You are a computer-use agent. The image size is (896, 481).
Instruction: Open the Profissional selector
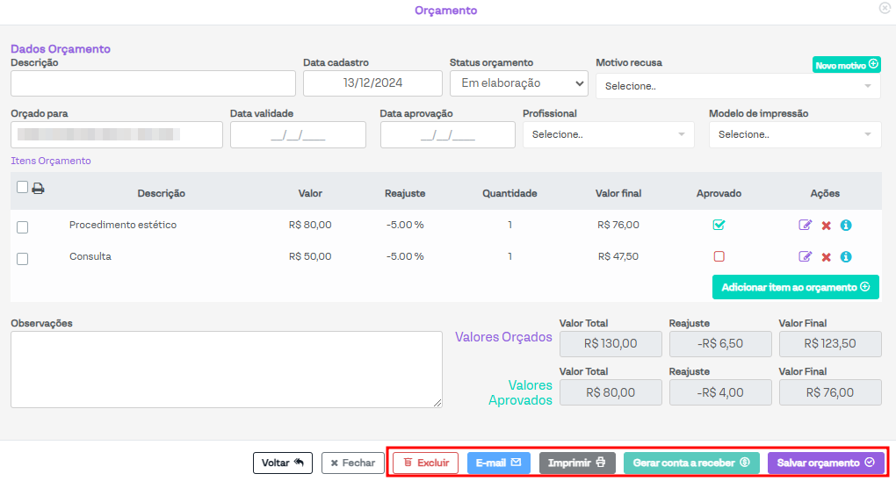pyautogui.click(x=608, y=134)
